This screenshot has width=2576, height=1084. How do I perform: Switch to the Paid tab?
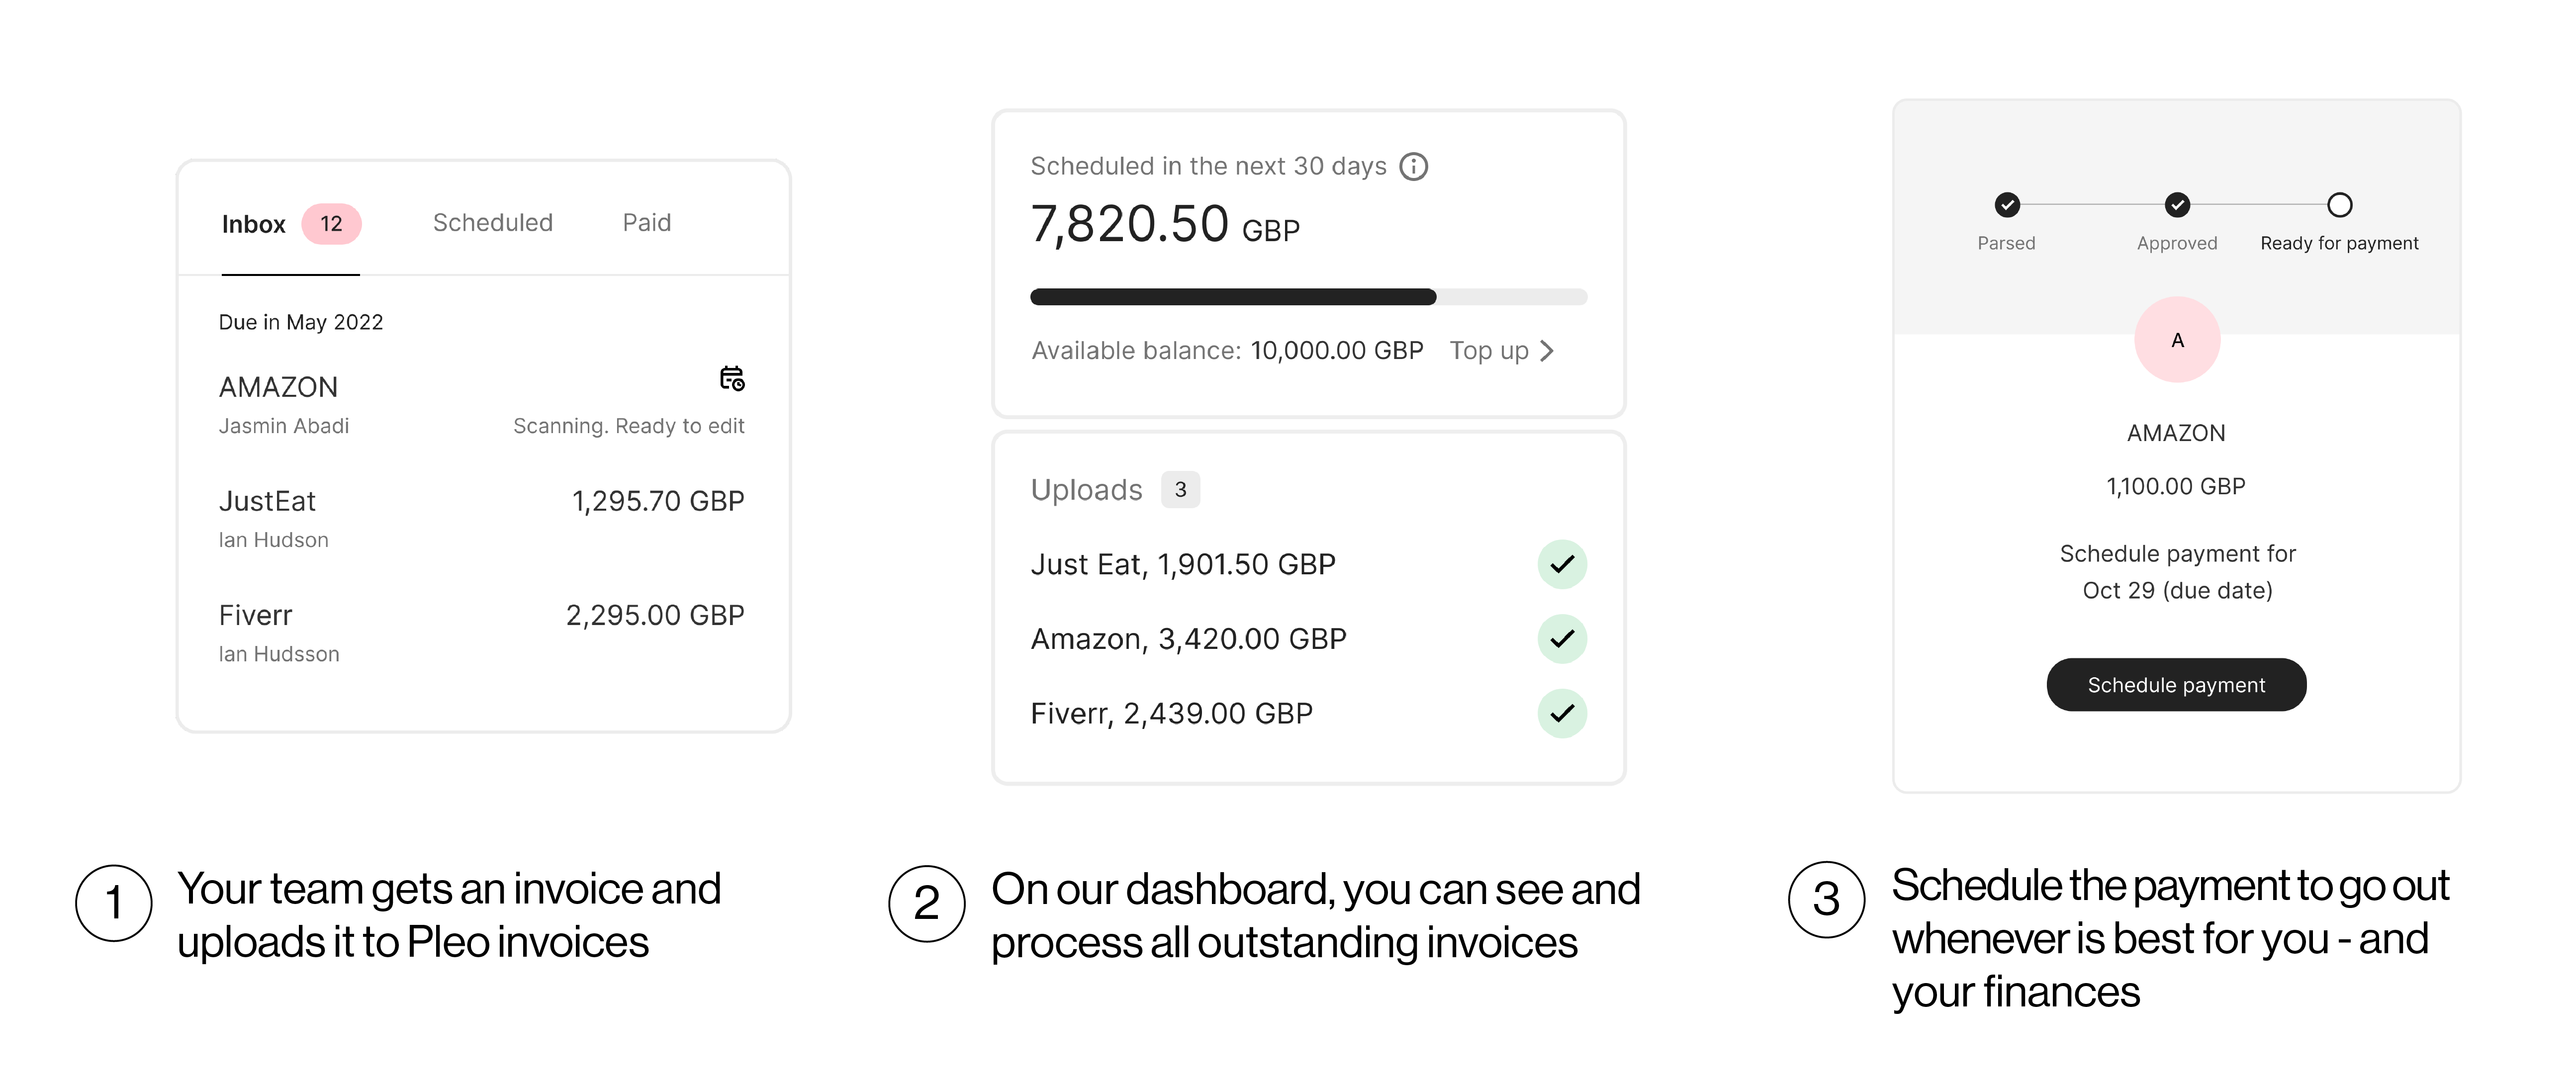[x=647, y=222]
